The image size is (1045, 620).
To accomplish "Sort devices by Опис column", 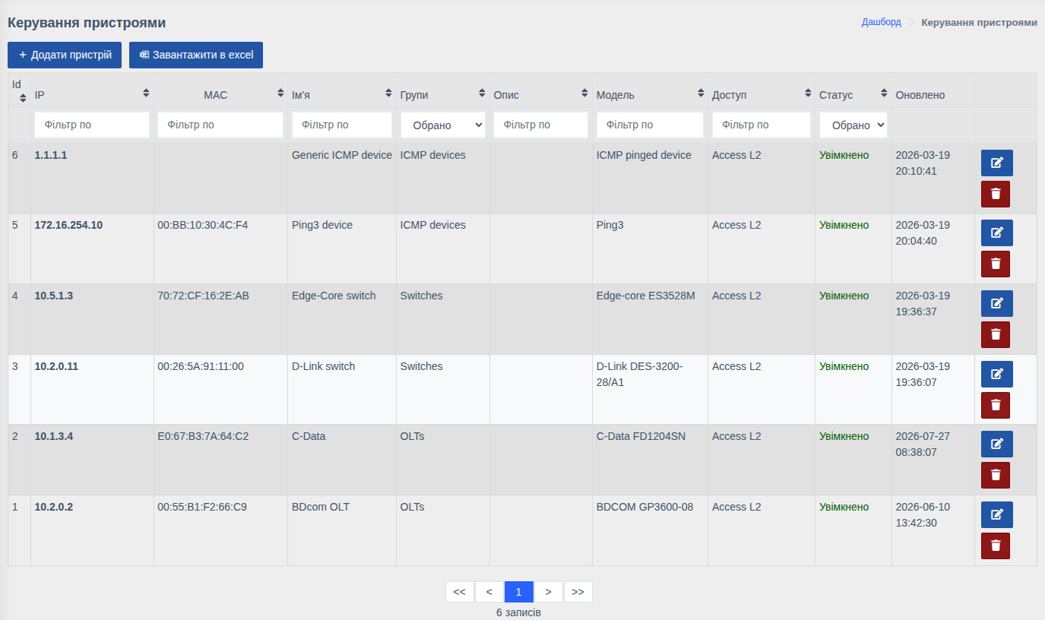I will pos(584,93).
